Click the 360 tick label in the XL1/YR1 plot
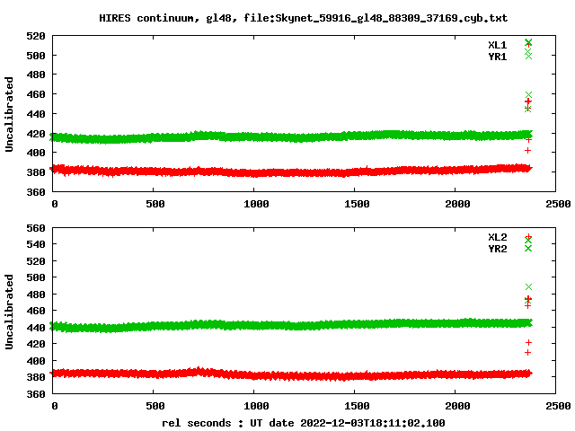 coord(36,192)
